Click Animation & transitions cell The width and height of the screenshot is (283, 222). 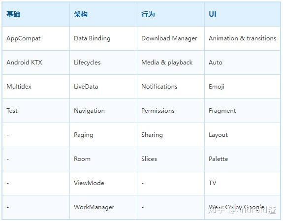coord(242,38)
